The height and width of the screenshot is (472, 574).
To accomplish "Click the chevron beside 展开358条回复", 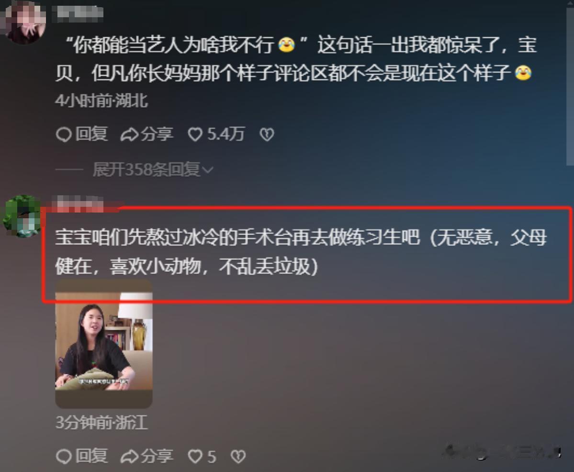I will tap(207, 170).
